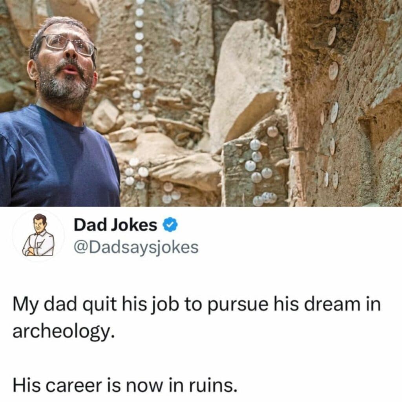Click the blue verified checkmark badge

pyautogui.click(x=170, y=225)
